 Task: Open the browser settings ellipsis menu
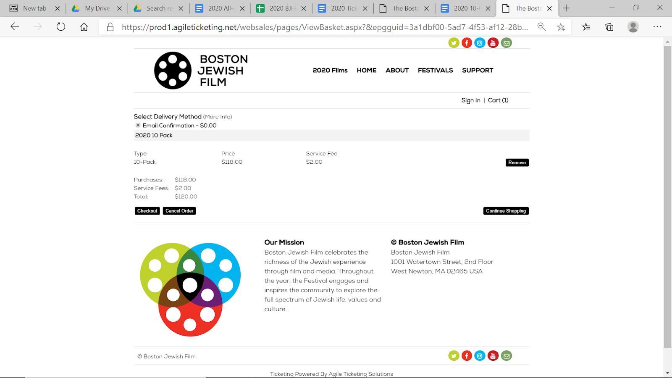tap(657, 27)
